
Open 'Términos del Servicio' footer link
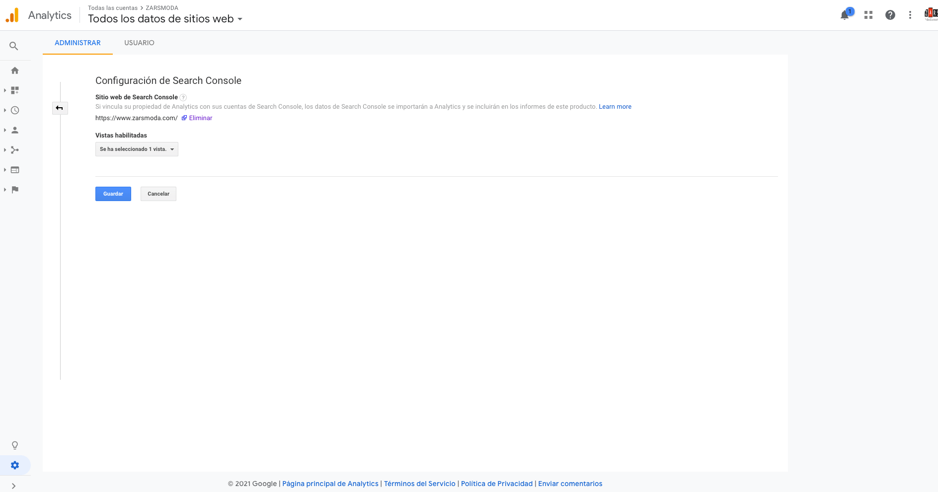click(x=420, y=484)
